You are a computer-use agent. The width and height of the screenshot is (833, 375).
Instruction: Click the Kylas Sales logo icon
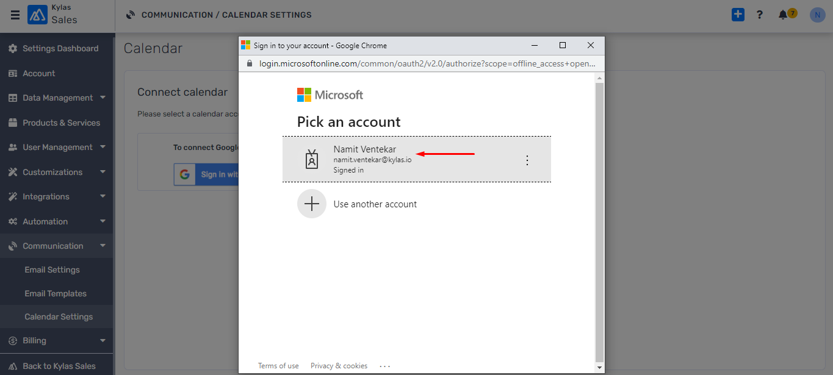coord(37,15)
